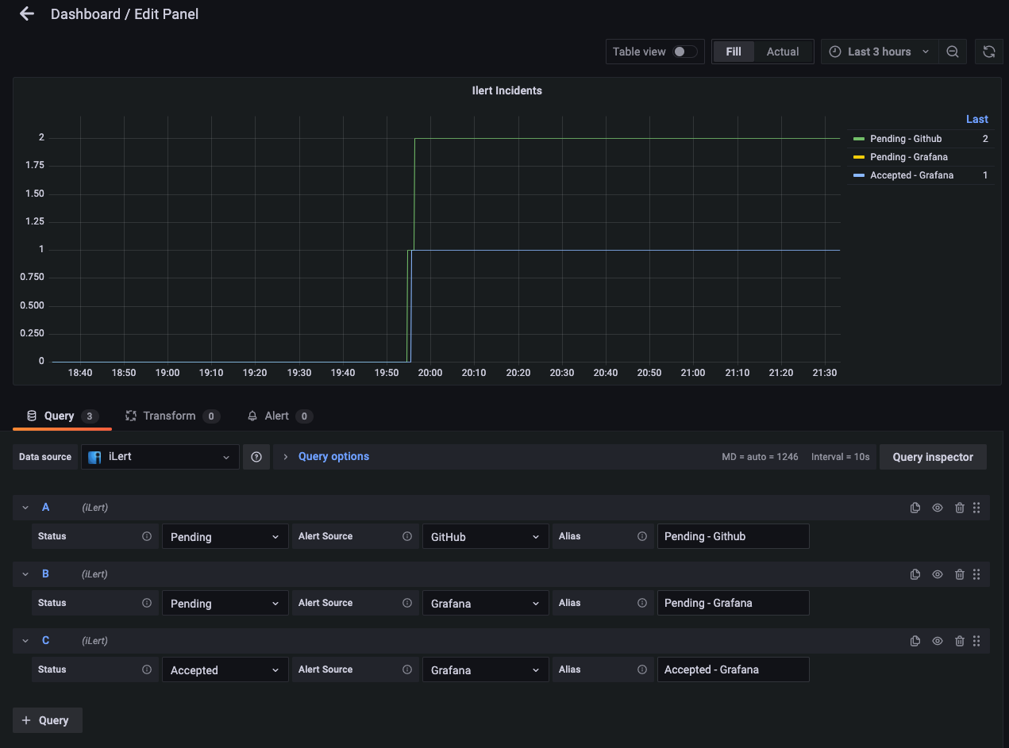Collapse query B row
1009x748 pixels.
25,574
